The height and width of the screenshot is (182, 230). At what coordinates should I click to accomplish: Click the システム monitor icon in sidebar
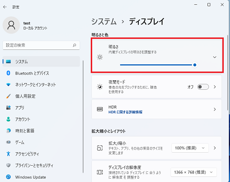click(x=8, y=61)
